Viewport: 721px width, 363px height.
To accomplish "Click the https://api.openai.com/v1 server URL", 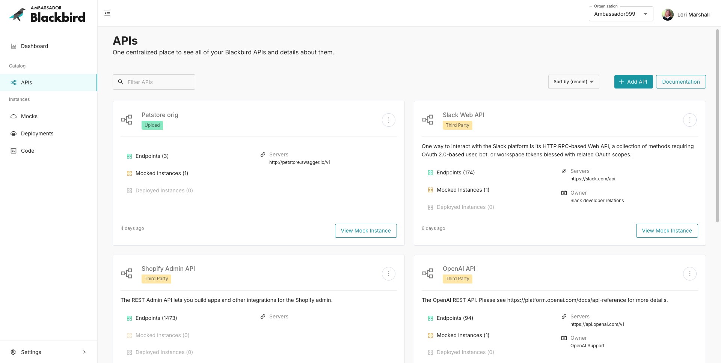I will [597, 324].
